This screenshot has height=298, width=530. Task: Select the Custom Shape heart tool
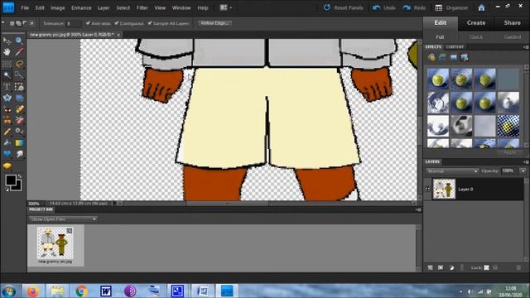pyautogui.click(x=7, y=154)
